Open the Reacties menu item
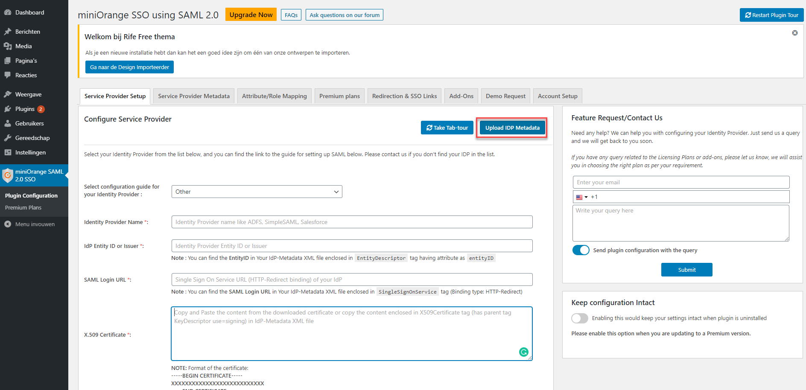The width and height of the screenshot is (806, 390). (x=34, y=75)
